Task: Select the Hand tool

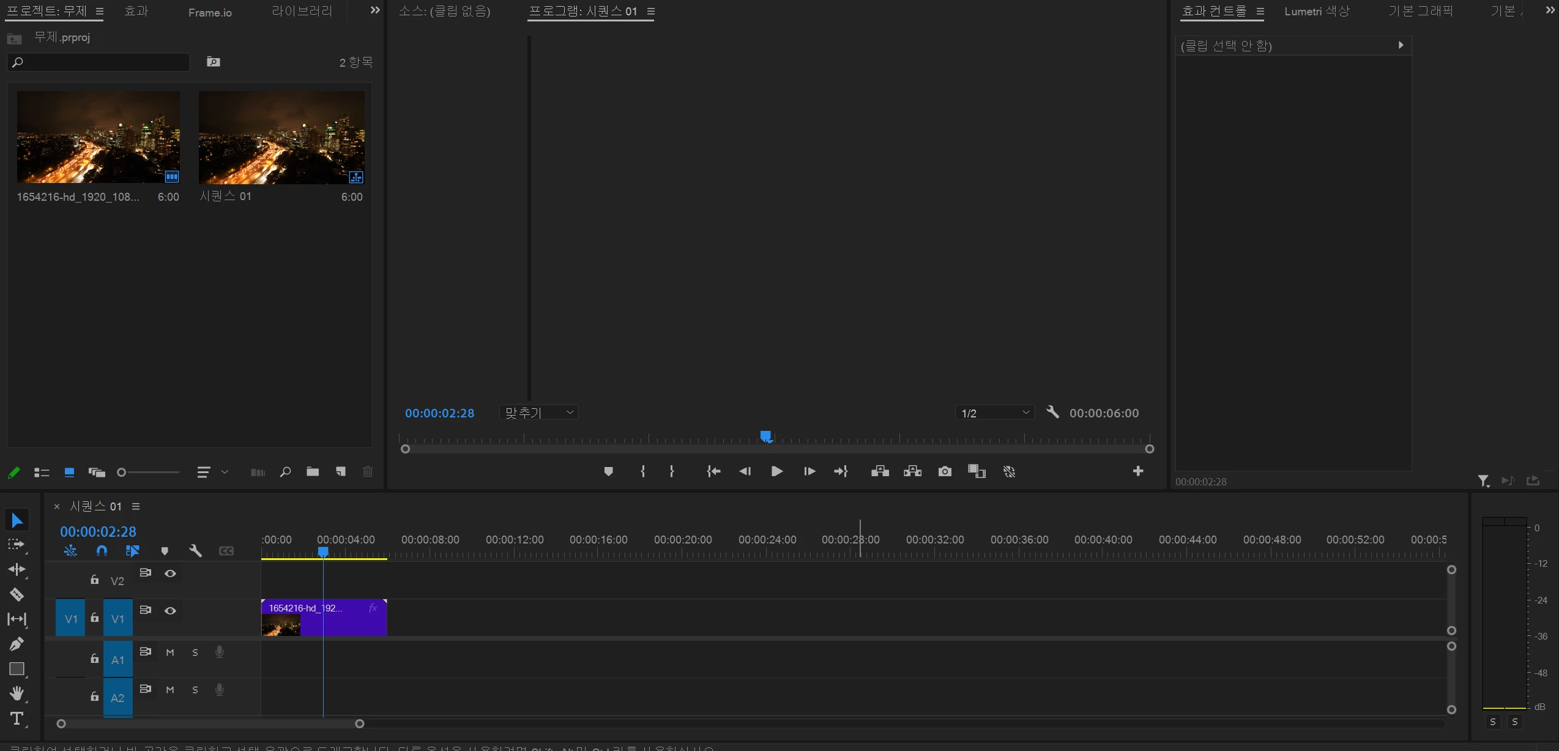Action: tap(17, 693)
